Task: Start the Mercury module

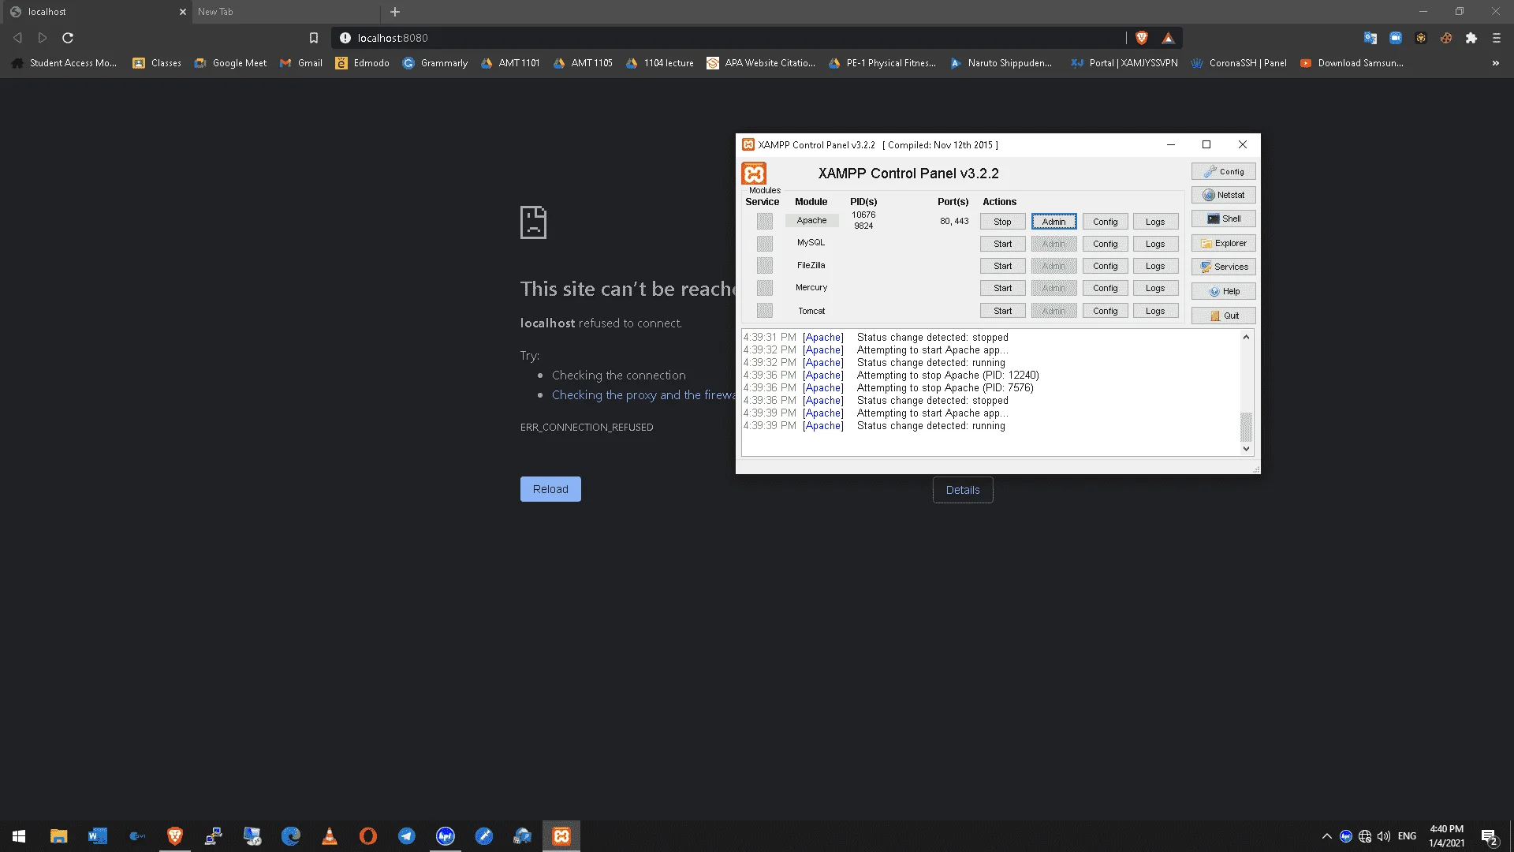Action: click(1002, 288)
